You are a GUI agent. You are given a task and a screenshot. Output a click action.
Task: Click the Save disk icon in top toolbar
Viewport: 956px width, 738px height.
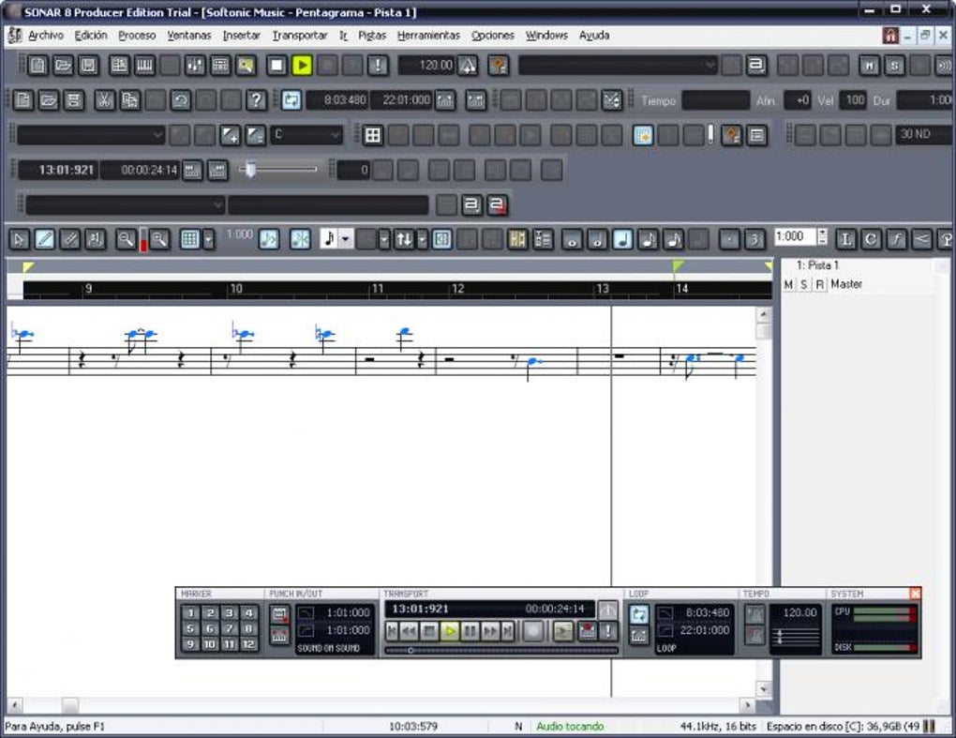88,66
